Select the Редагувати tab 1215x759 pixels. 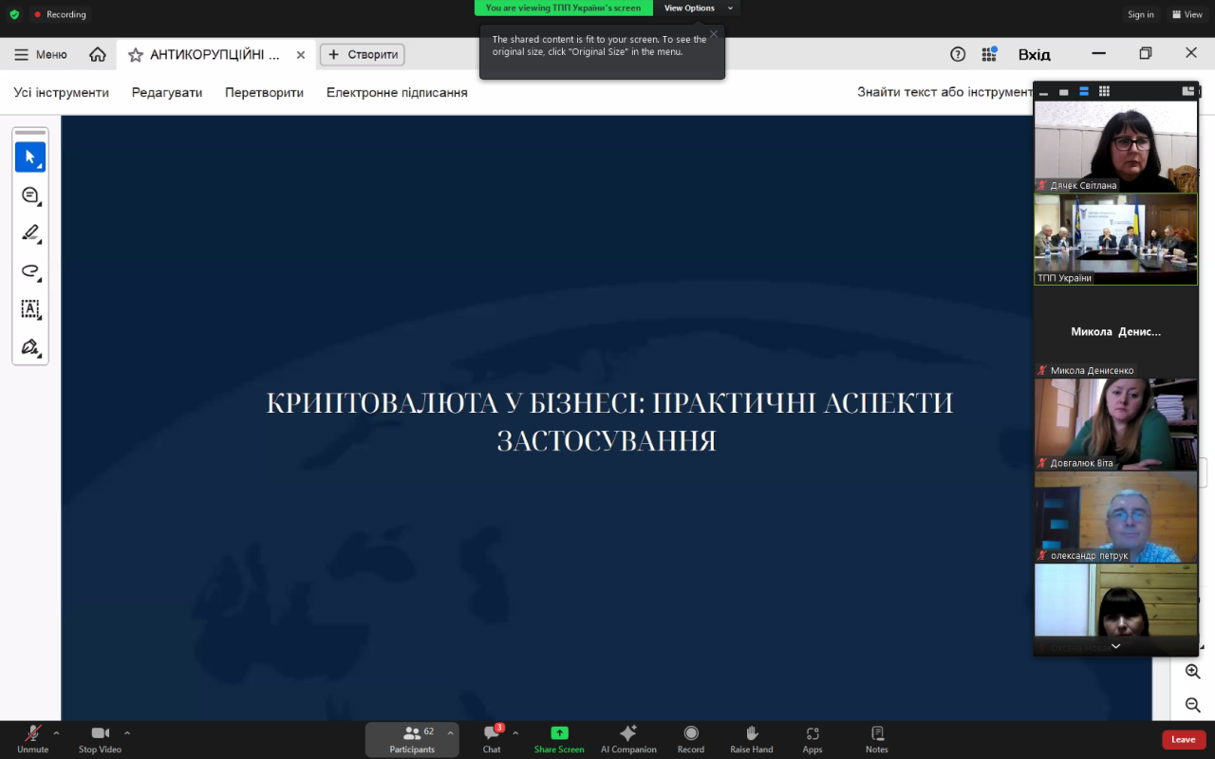coord(167,92)
